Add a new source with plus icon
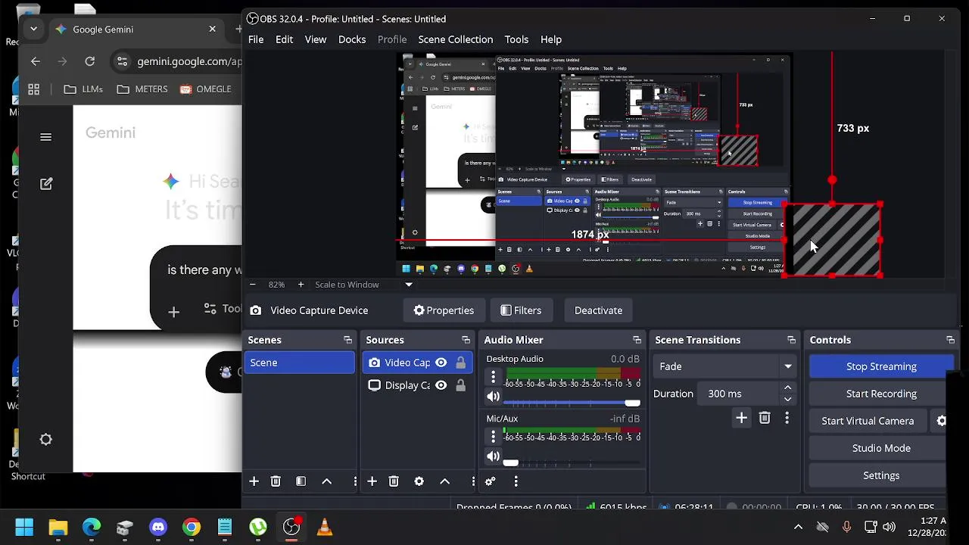Viewport: 969px width, 545px height. click(x=372, y=481)
